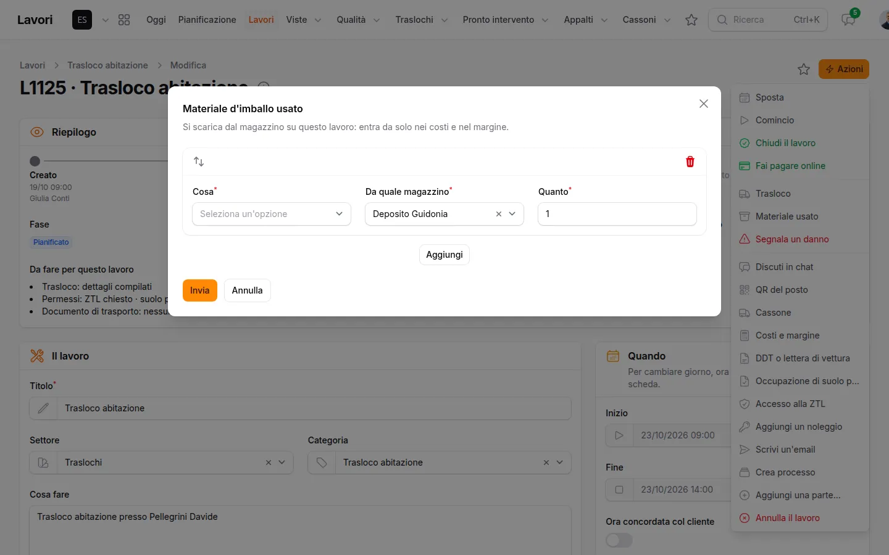Click the Annulla button in dialog
889x555 pixels.
[248, 290]
